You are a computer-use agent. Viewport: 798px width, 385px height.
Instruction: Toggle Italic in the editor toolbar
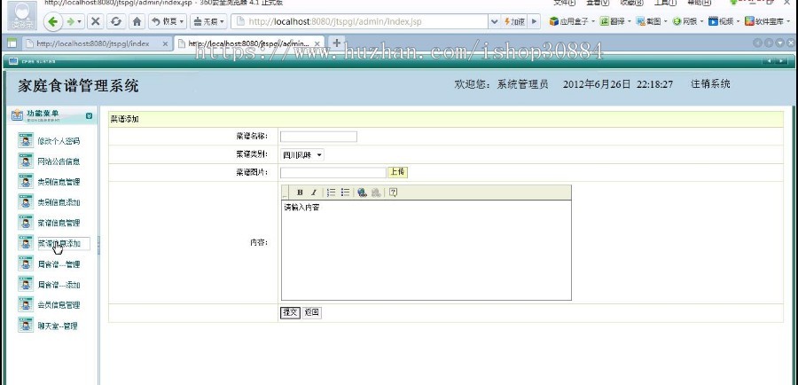(x=314, y=192)
